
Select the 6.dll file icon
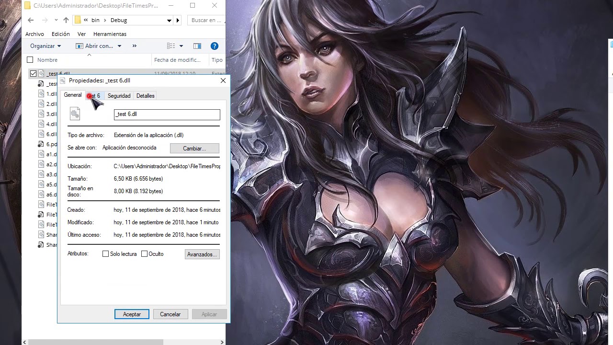pyautogui.click(x=42, y=134)
